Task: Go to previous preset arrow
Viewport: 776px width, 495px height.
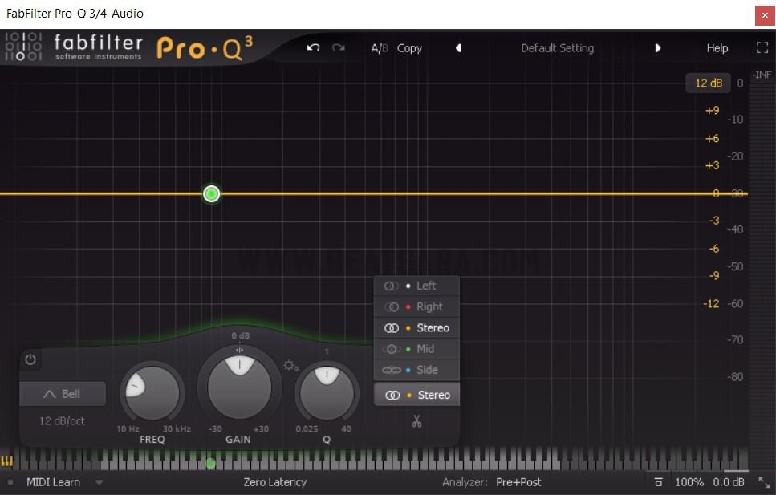Action: tap(458, 48)
